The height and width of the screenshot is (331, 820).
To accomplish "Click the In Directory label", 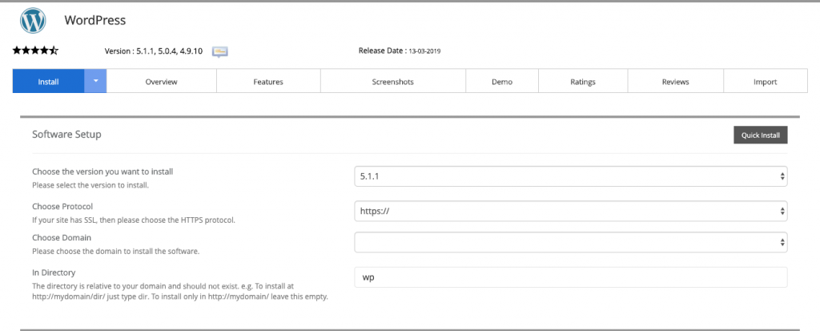I will (54, 272).
